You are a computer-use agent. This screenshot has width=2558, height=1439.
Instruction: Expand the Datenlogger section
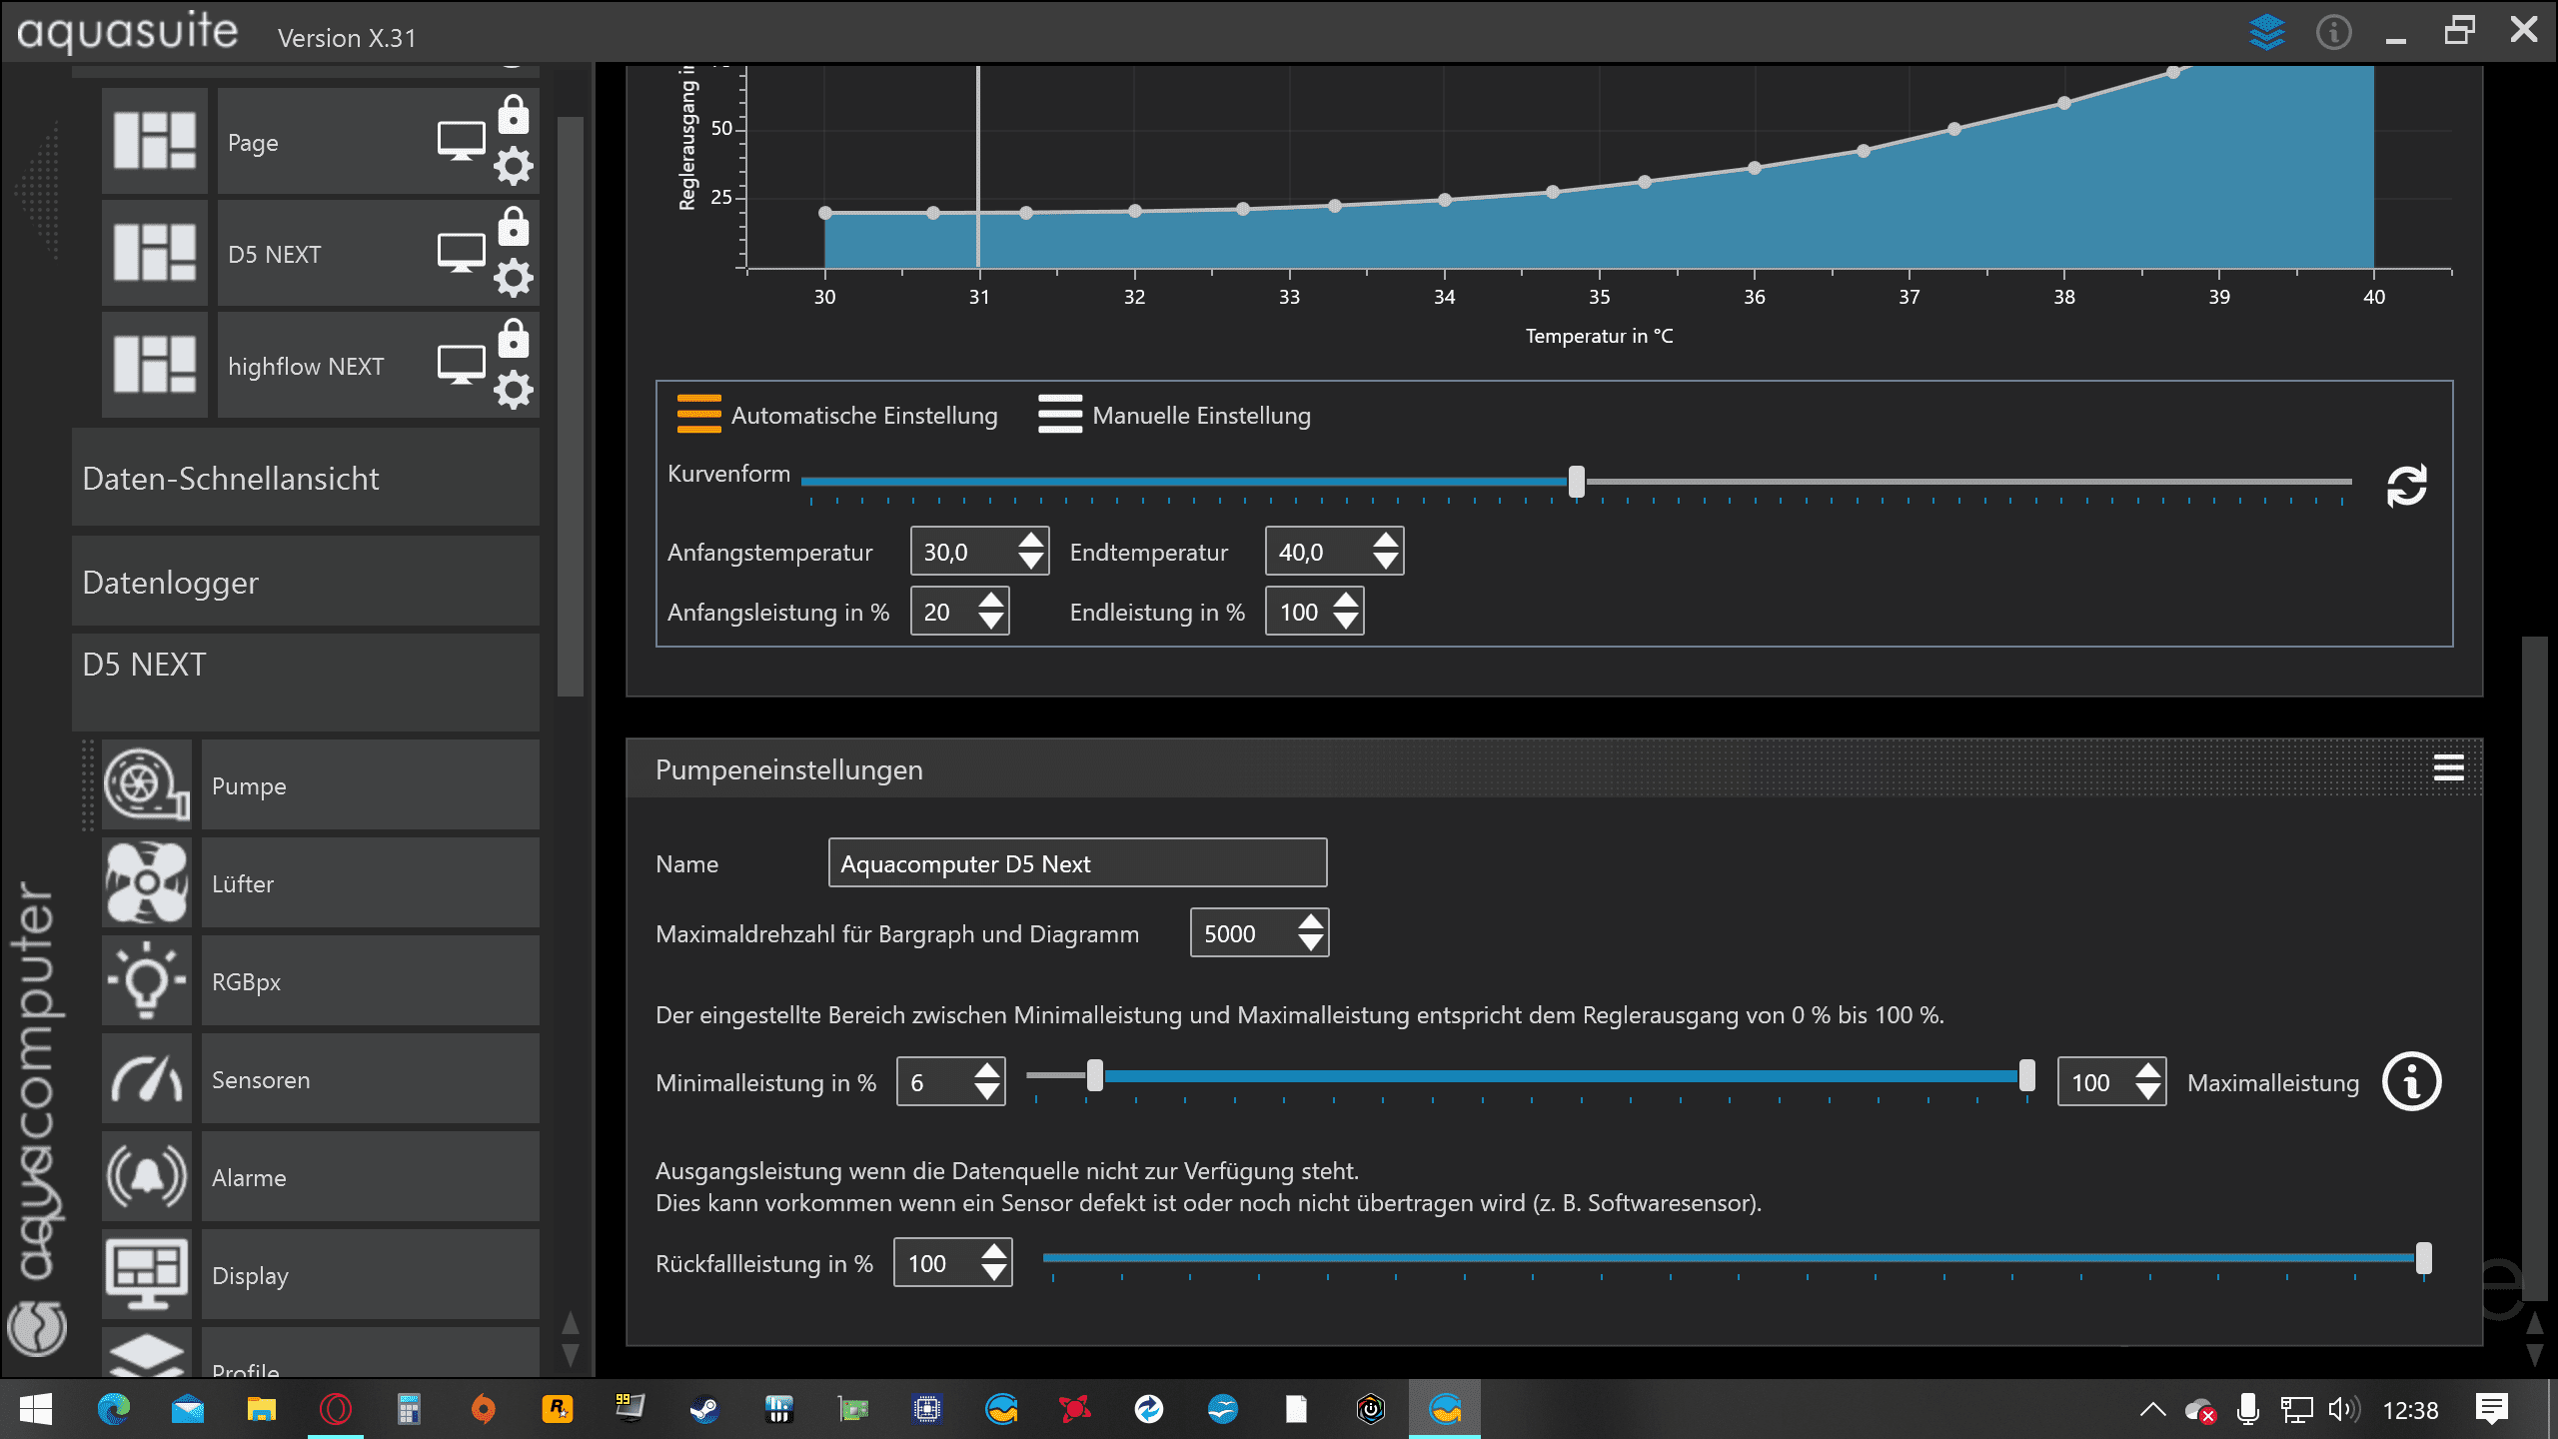306,582
